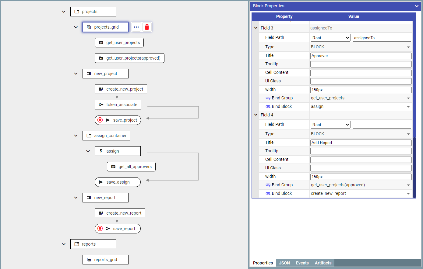
Task: Collapse the Block Properties panel
Action: tap(416, 6)
